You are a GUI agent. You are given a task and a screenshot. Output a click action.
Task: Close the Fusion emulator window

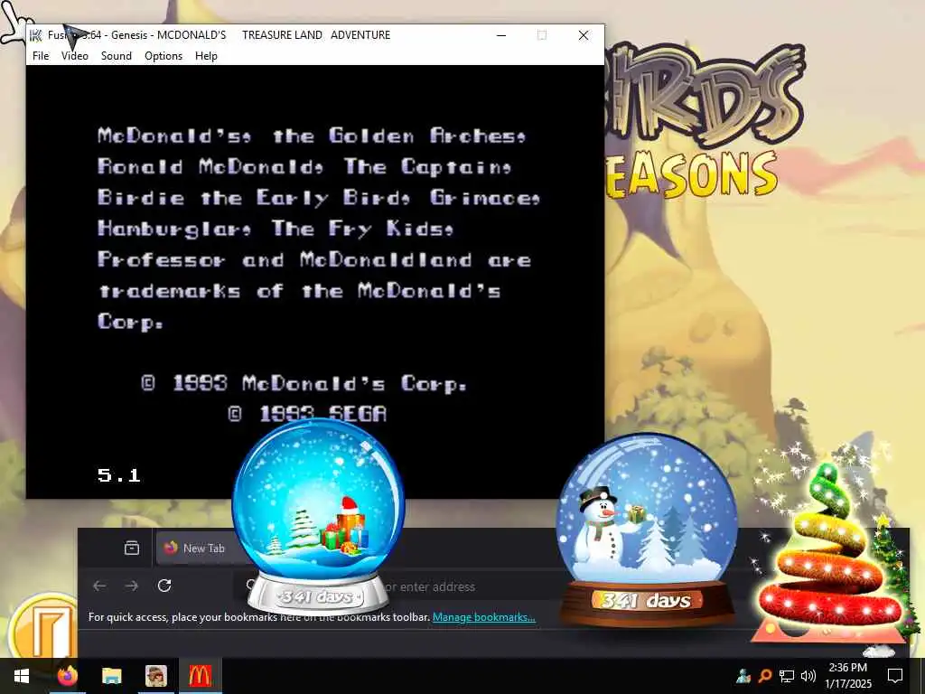point(584,35)
